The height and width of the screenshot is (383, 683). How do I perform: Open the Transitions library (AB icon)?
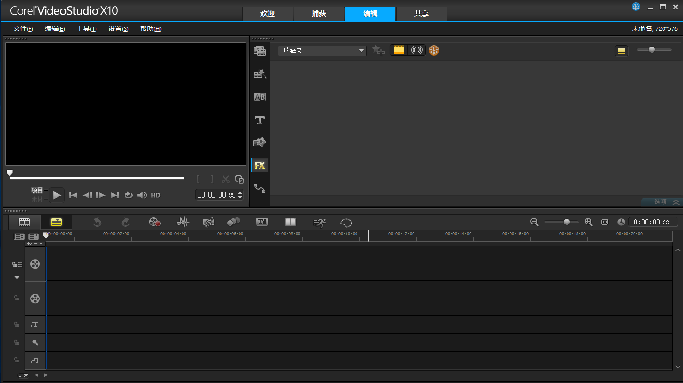[260, 97]
